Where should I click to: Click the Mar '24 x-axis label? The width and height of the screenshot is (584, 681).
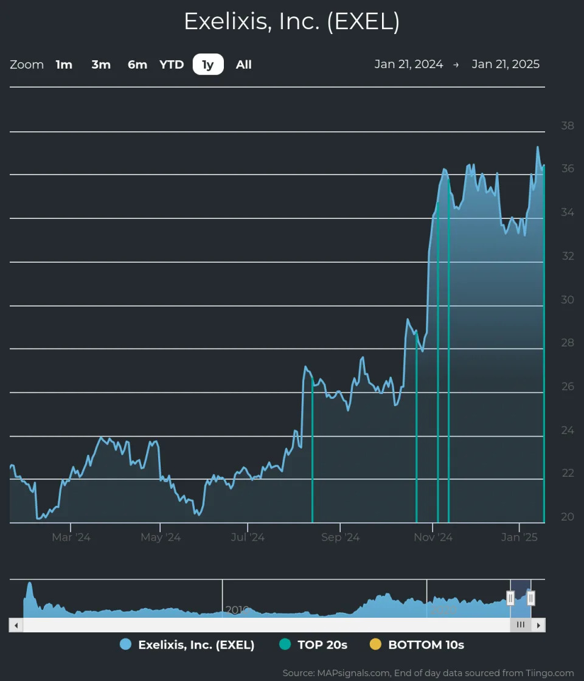pos(71,538)
